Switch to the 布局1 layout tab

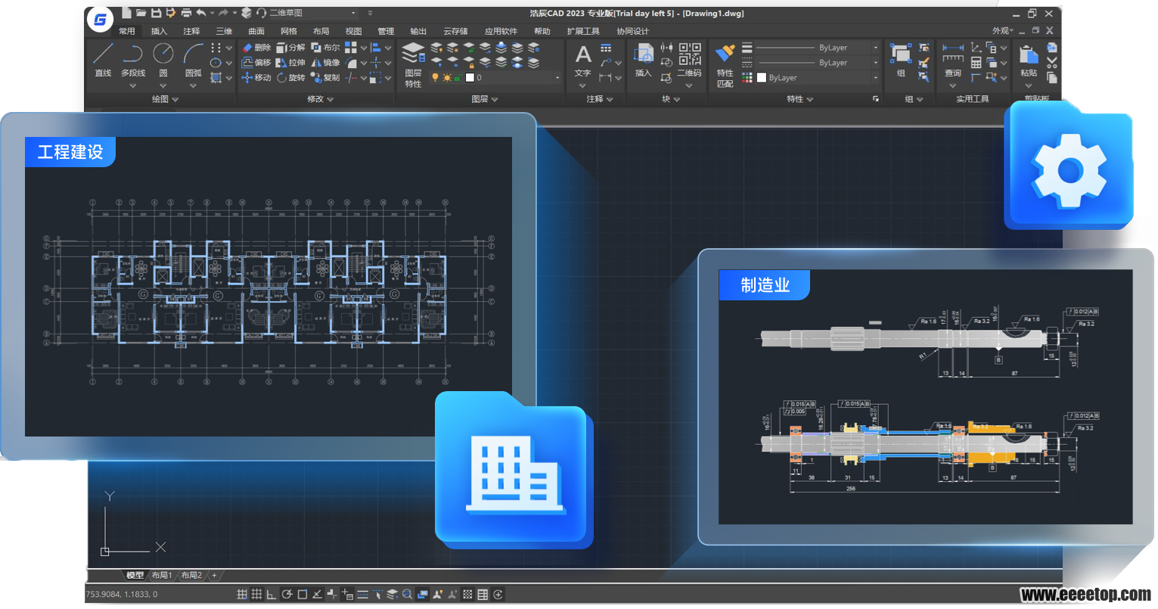point(162,576)
